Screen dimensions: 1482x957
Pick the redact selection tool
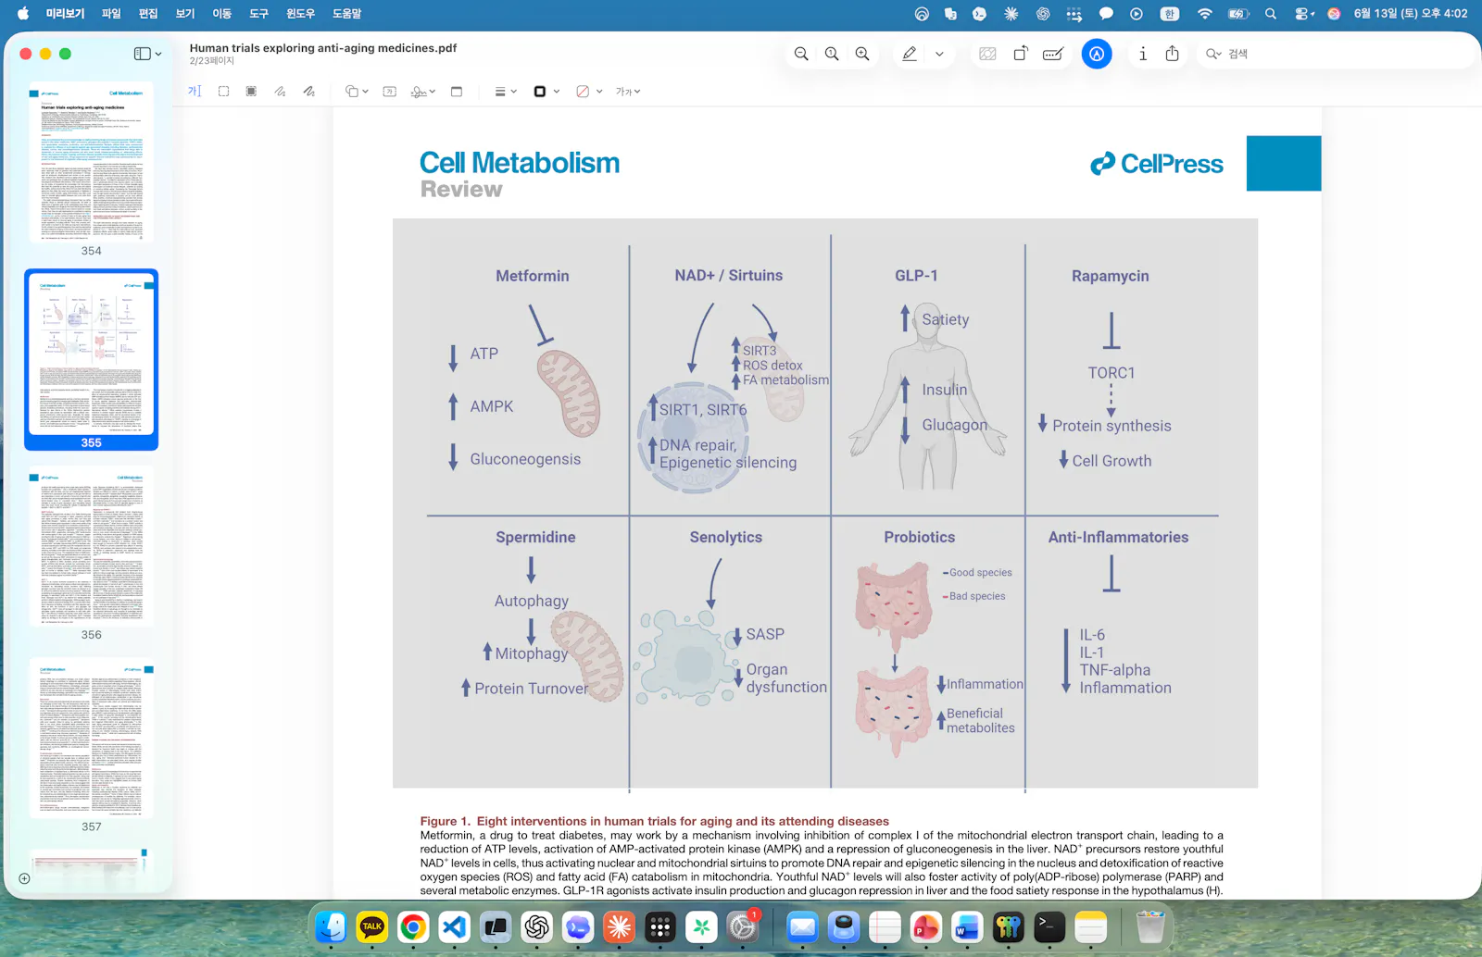click(x=251, y=92)
